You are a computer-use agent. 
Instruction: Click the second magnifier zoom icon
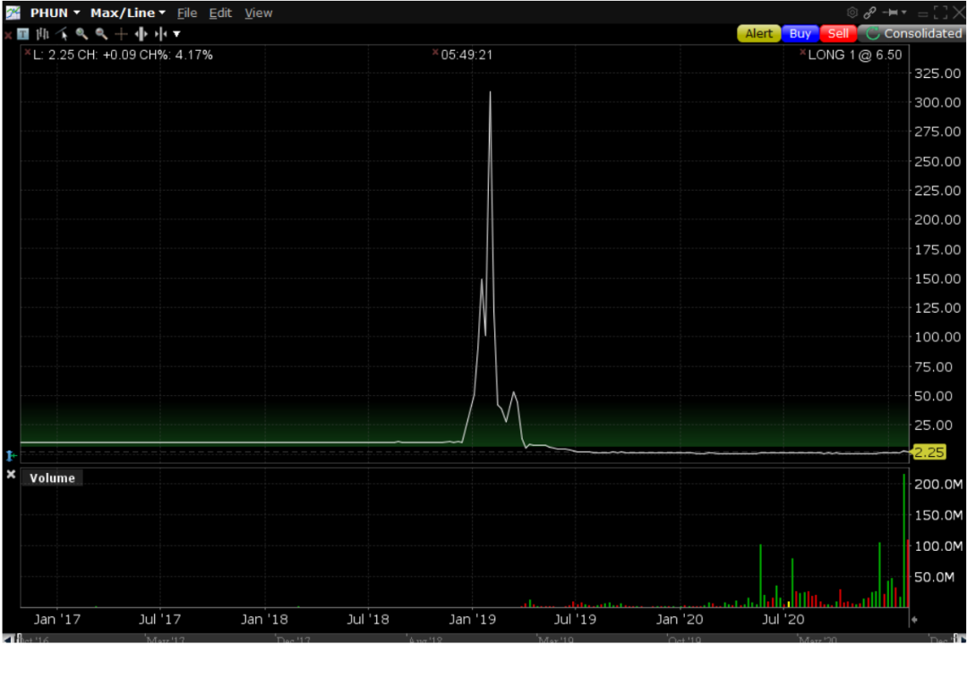101,34
